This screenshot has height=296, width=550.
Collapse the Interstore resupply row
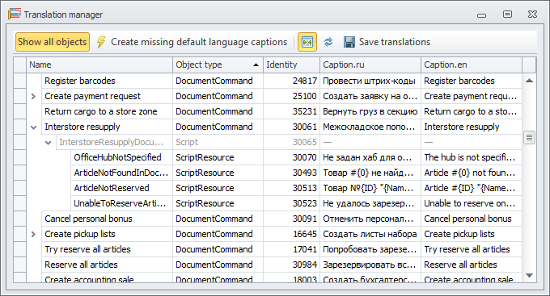[x=33, y=127]
